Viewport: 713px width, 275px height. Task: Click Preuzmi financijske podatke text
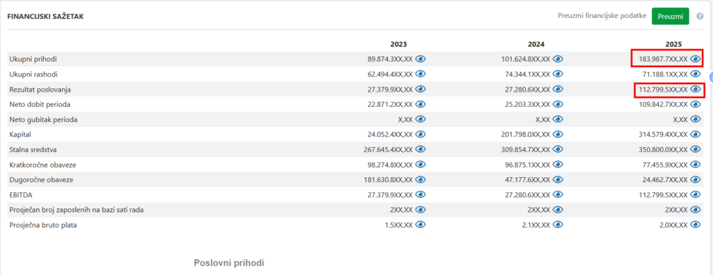coord(602,16)
